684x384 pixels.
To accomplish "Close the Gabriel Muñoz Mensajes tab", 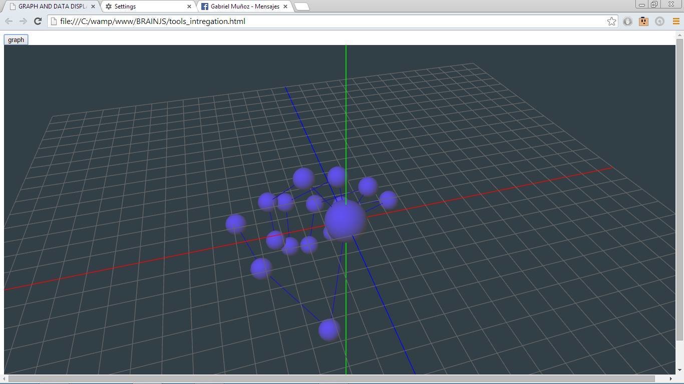I will pyautogui.click(x=285, y=6).
